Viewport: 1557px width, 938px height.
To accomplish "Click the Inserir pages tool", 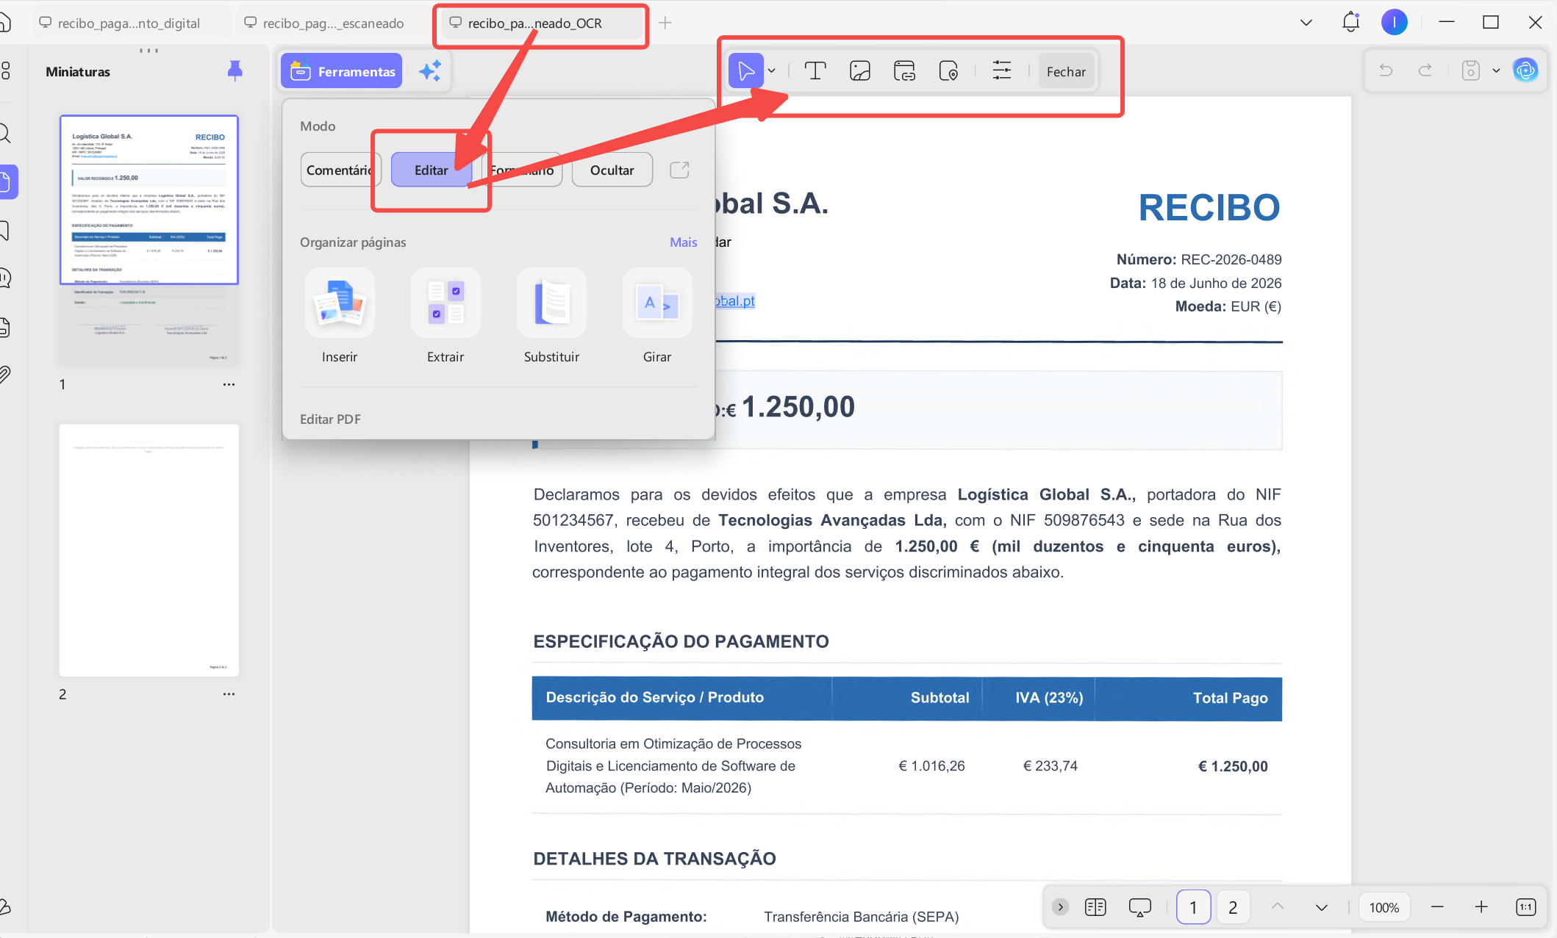I will tap(340, 317).
